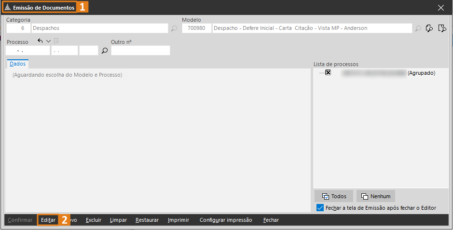The height and width of the screenshot is (230, 453).
Task: Select Configurar impressão in bottom bar
Action: tap(226, 220)
